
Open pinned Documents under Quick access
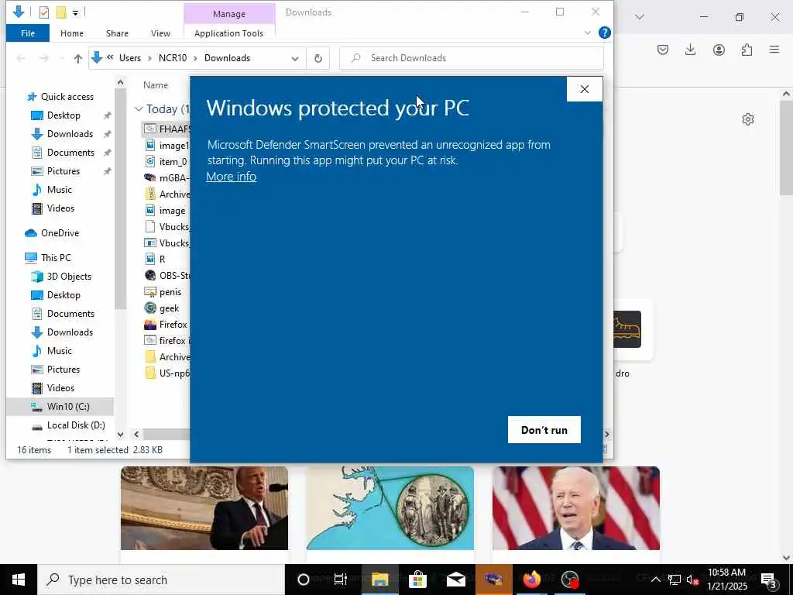click(x=70, y=153)
